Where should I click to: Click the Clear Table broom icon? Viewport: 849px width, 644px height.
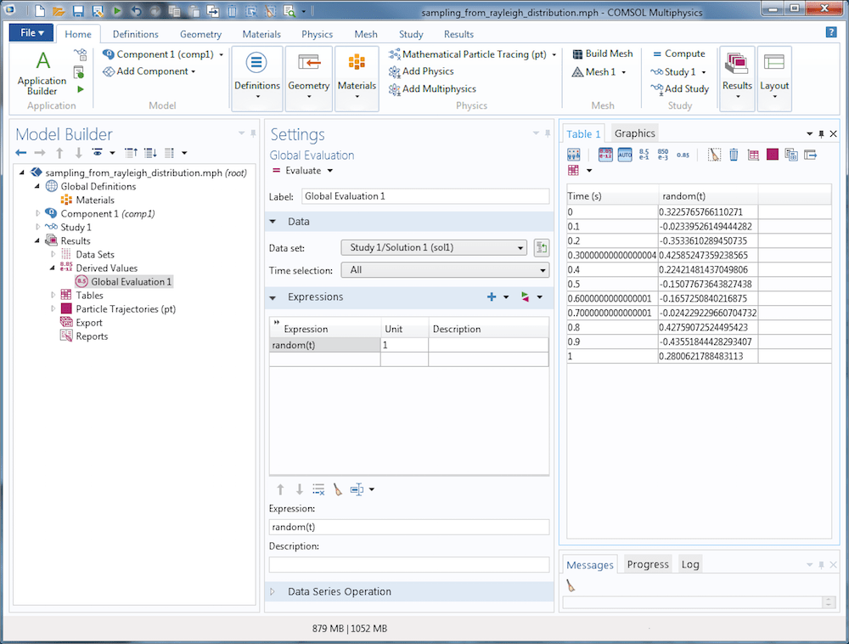pyautogui.click(x=714, y=155)
